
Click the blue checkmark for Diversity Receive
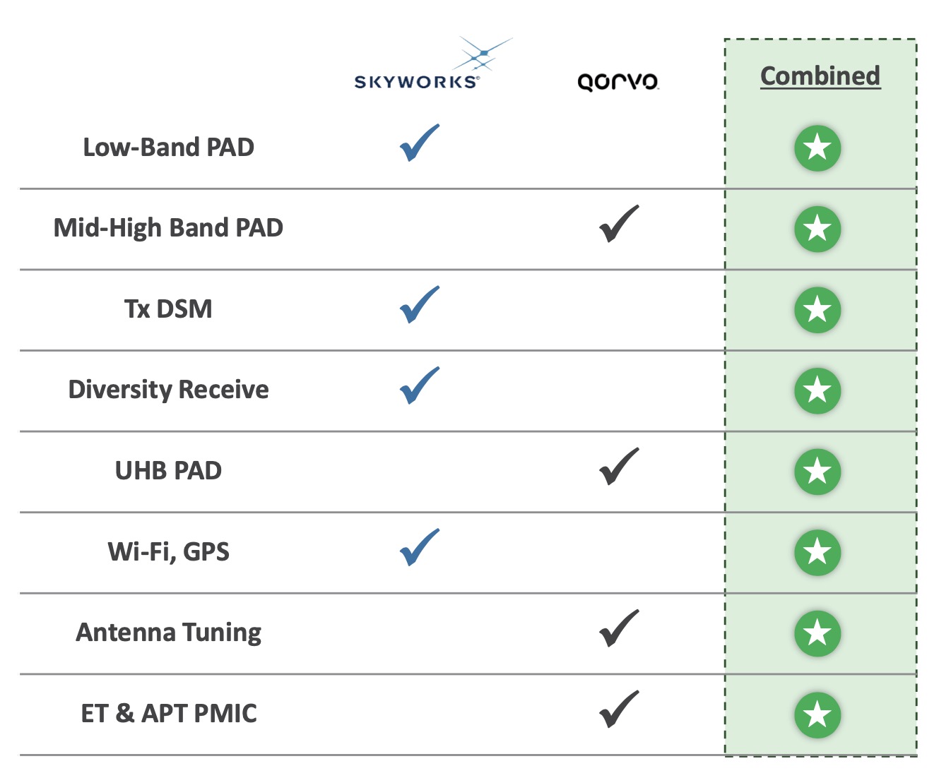pos(419,386)
